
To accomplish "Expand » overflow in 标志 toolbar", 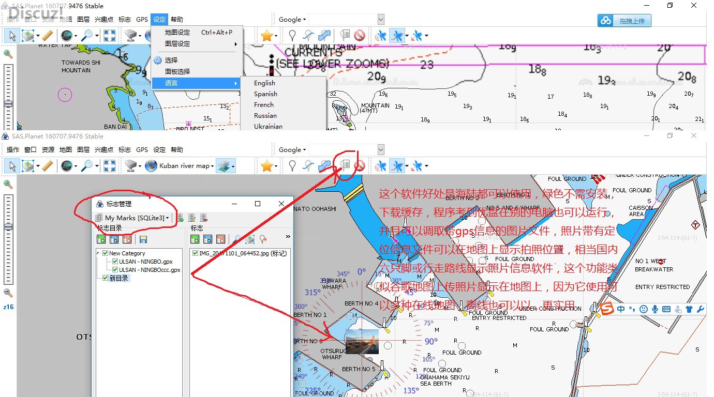I will [x=288, y=237].
